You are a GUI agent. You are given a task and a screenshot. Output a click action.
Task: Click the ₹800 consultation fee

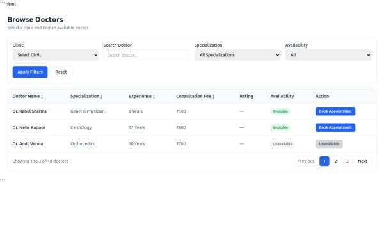click(181, 127)
